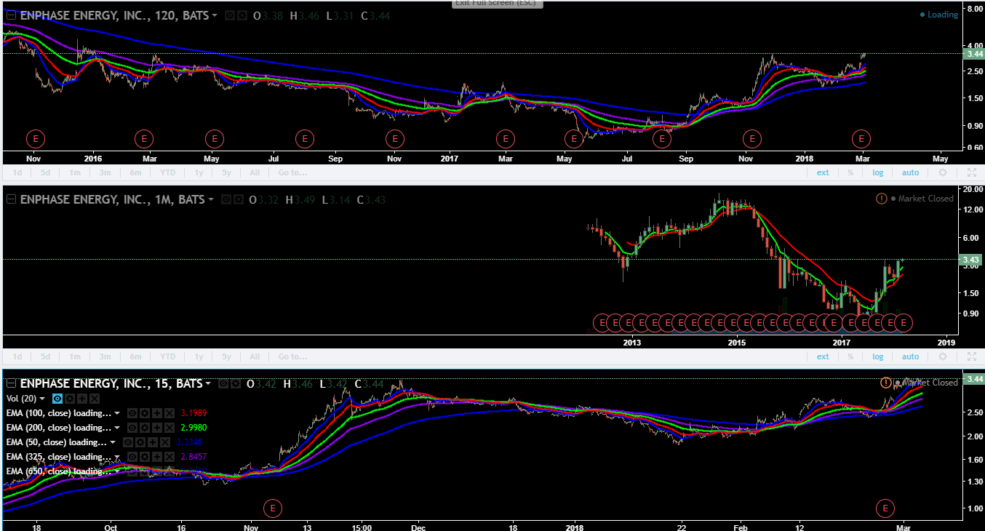Click the green 2.9980 EMA value
Image resolution: width=985 pixels, height=531 pixels.
(194, 428)
